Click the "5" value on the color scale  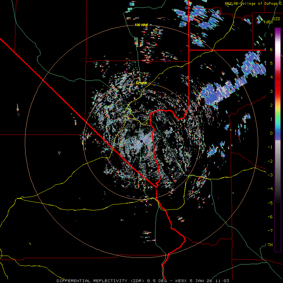point(271,63)
